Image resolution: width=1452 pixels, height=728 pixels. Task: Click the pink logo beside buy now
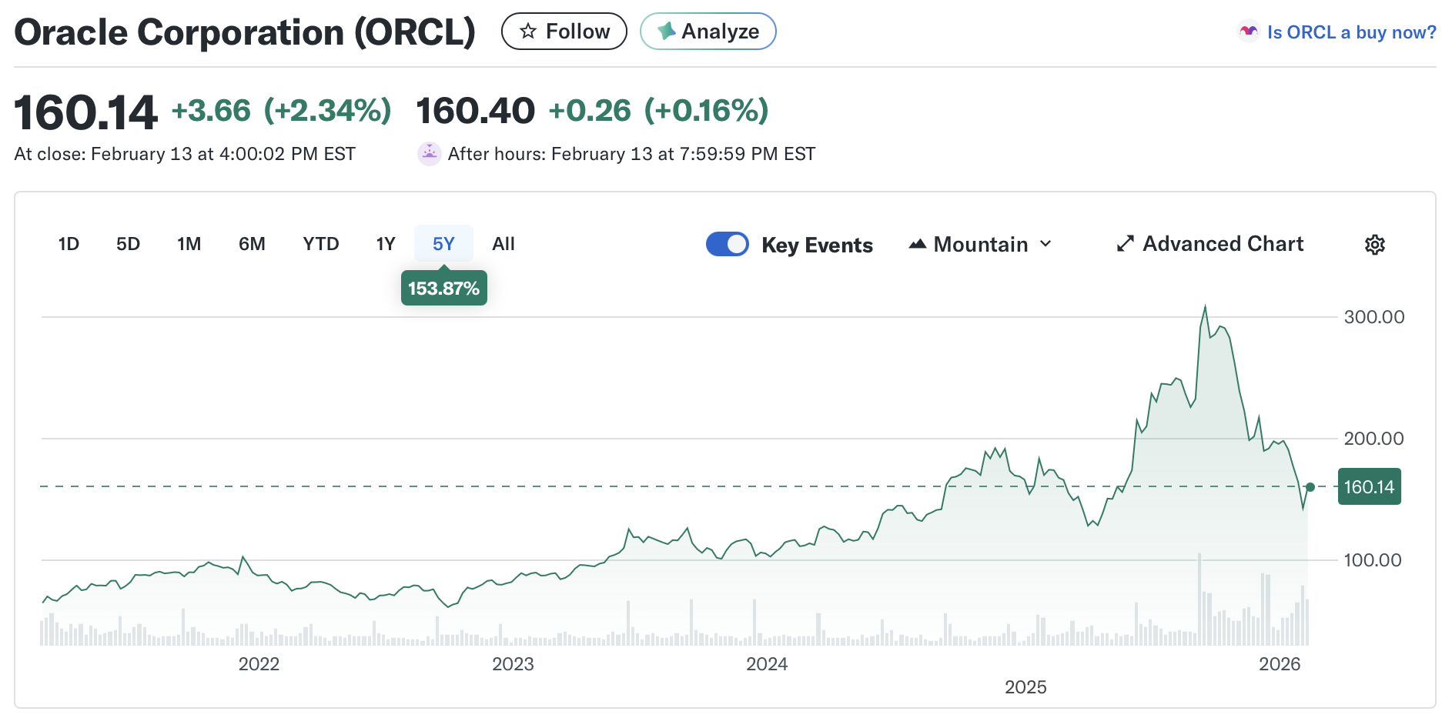pos(1248,32)
